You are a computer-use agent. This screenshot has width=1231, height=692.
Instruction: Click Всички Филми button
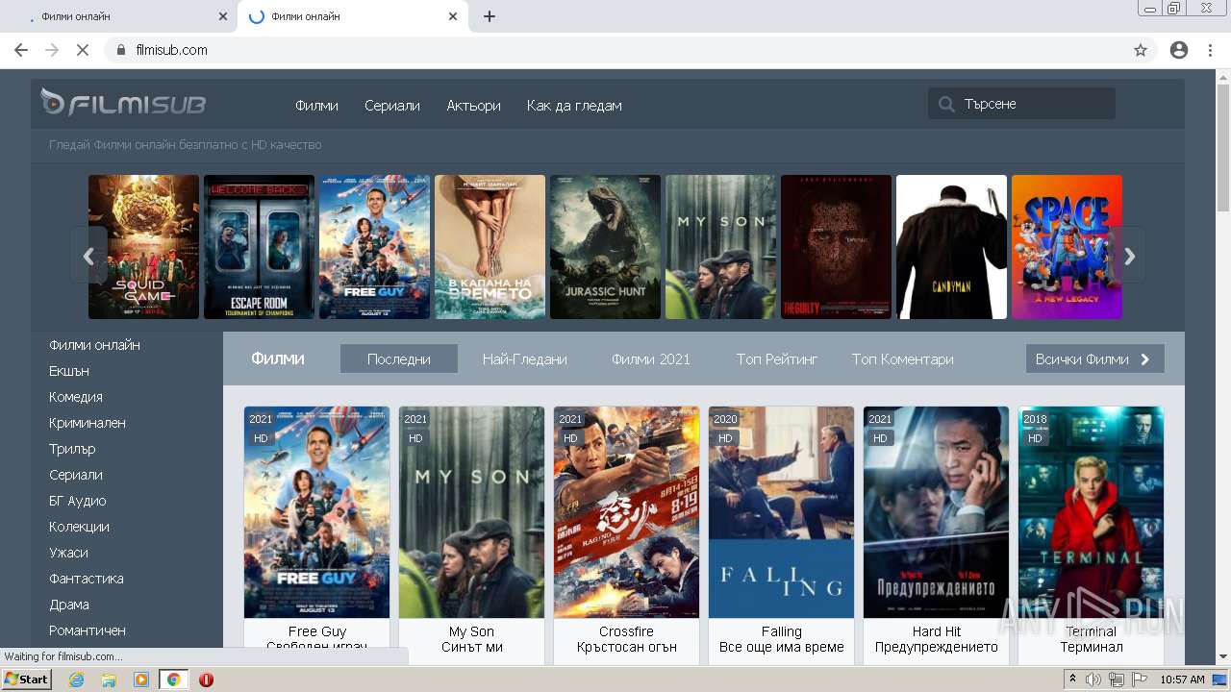(x=1094, y=358)
